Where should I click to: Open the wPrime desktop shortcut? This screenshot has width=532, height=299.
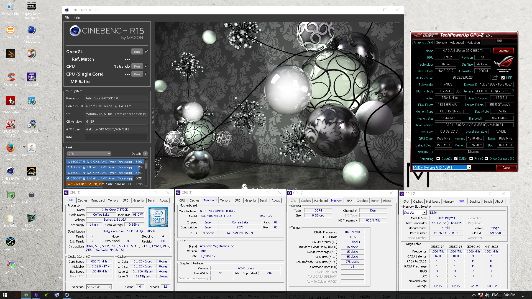[10, 268]
